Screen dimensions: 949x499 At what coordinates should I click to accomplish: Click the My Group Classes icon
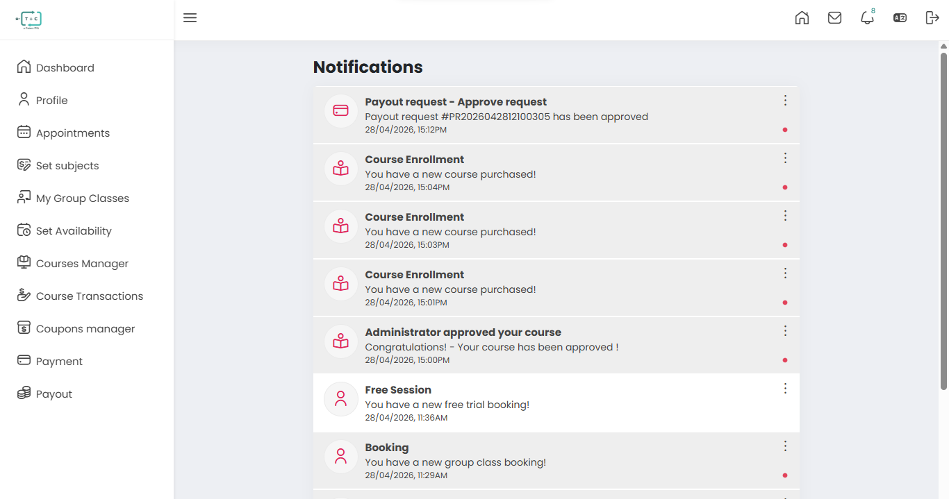(24, 197)
